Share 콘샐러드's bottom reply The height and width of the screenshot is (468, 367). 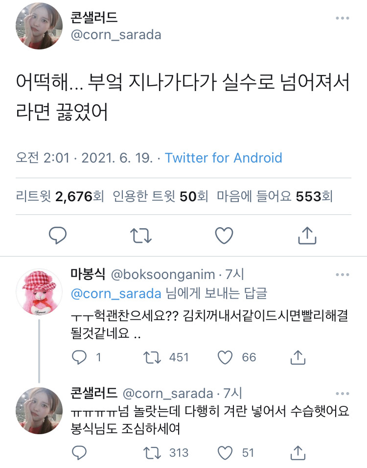click(x=298, y=452)
